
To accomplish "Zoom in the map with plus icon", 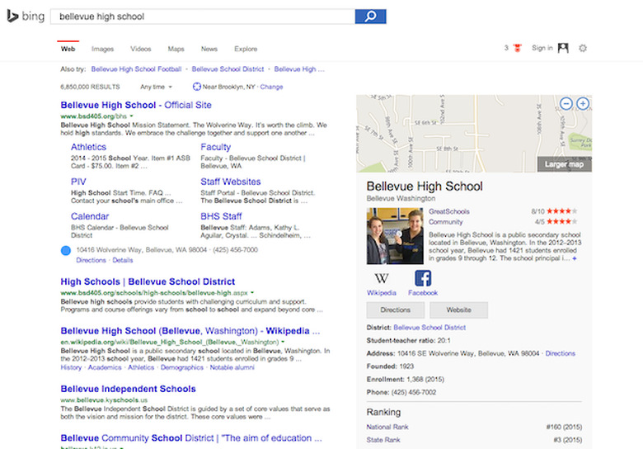I will [583, 103].
